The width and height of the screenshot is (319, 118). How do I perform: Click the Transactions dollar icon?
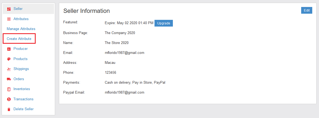pyautogui.click(x=9, y=99)
